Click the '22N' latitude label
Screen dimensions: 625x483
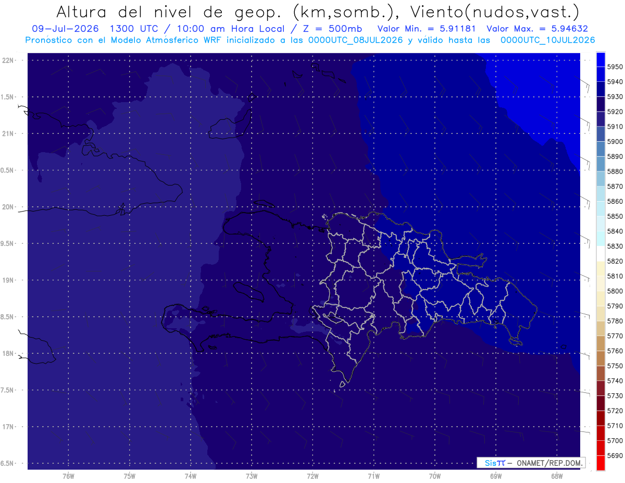[9, 60]
